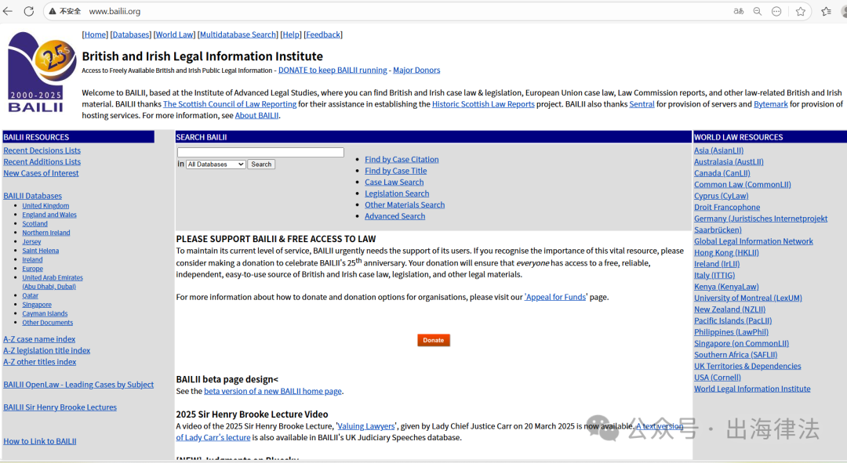Open Legislation Search
Screen dimensions: 847x463
coord(397,194)
